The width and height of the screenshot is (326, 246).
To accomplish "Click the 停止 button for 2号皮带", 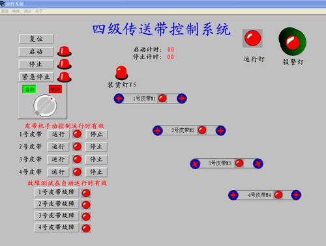I will coord(96,146).
